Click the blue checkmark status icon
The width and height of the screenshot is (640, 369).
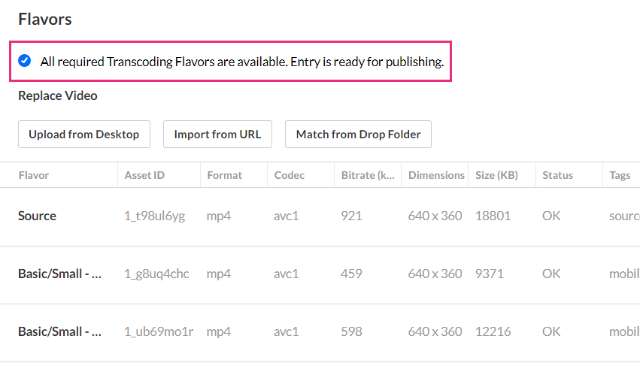[x=25, y=61]
